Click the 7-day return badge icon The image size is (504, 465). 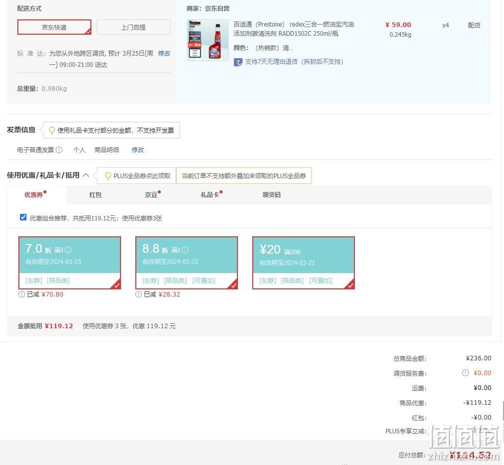(x=238, y=62)
